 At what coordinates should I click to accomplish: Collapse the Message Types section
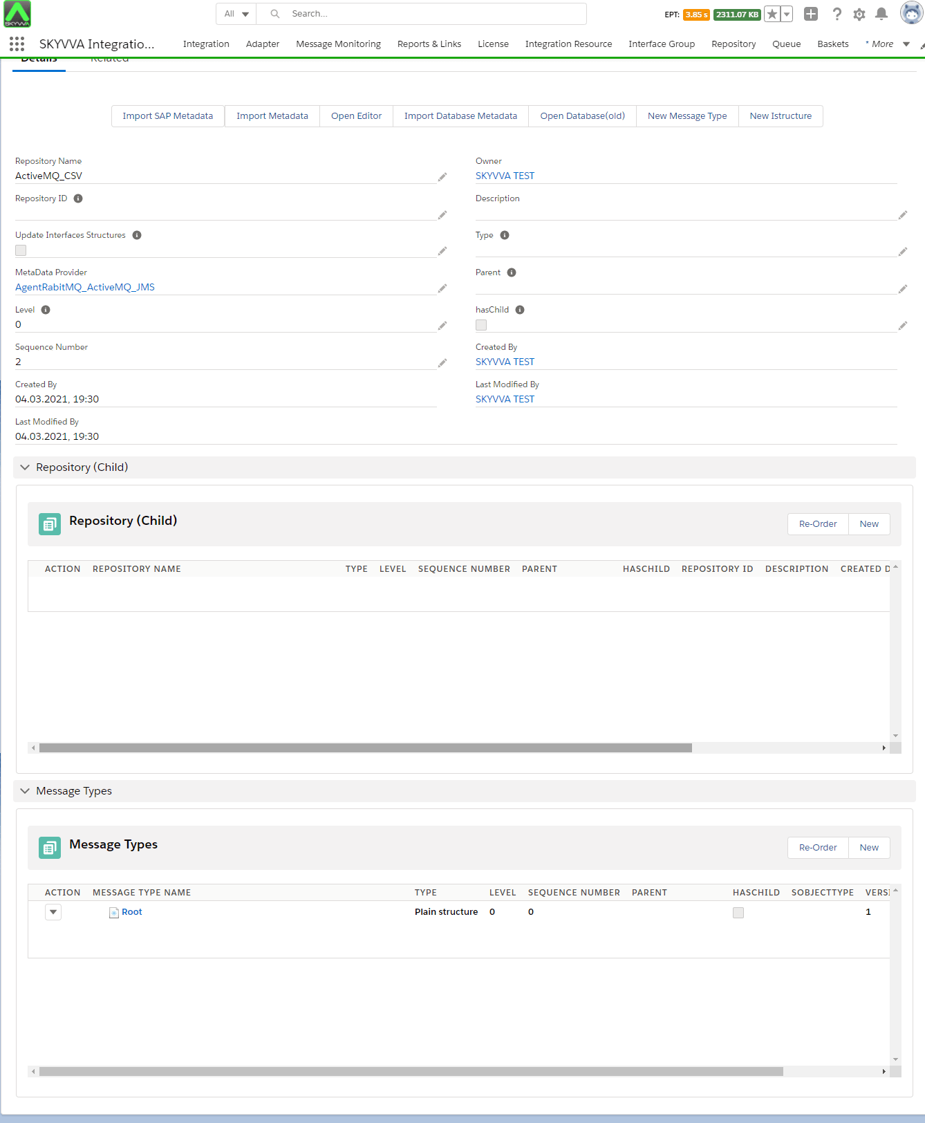click(25, 791)
